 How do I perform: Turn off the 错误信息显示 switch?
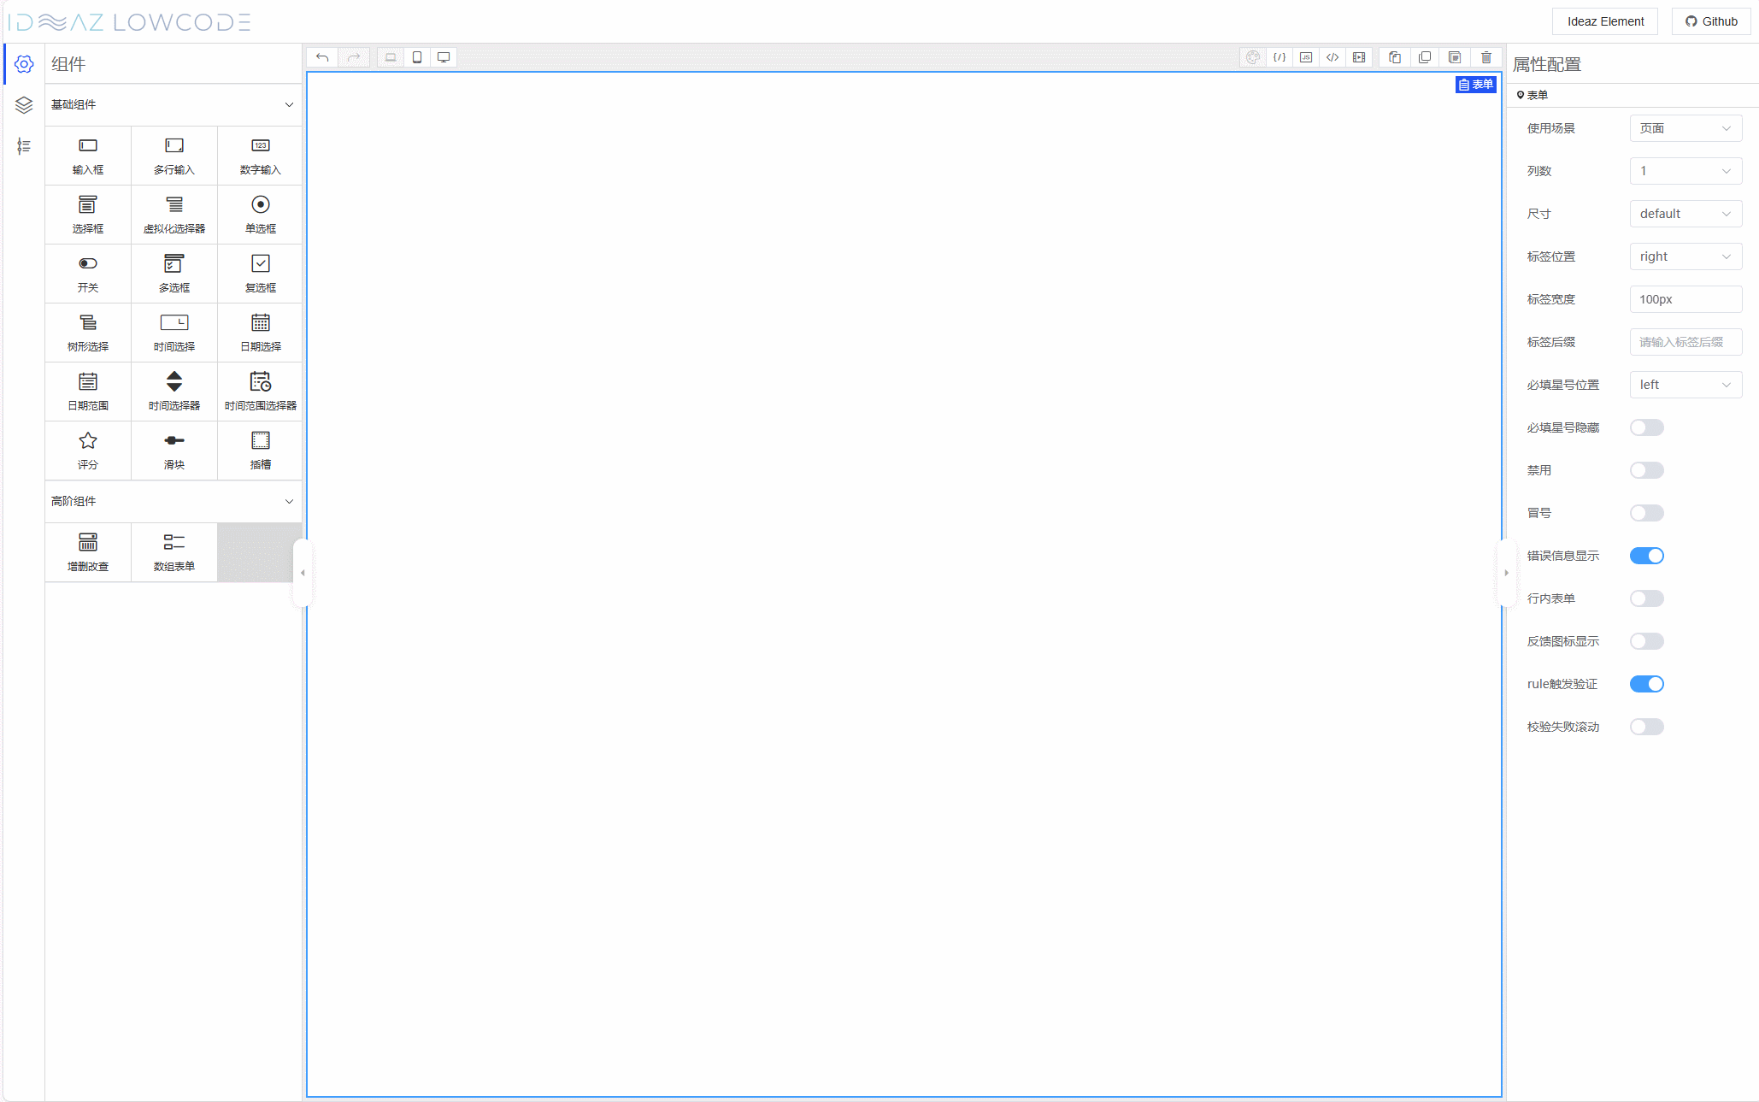click(1646, 556)
